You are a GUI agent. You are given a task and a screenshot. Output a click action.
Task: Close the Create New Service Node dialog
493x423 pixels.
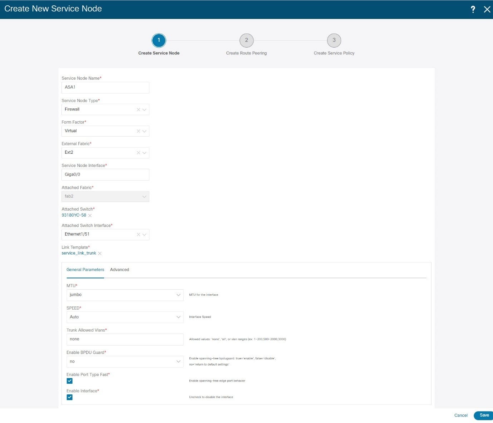[487, 9]
